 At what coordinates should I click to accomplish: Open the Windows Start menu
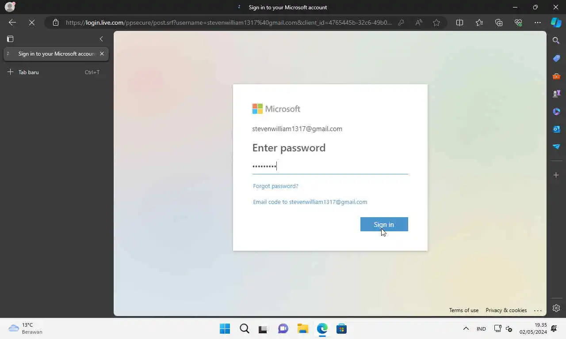click(225, 329)
